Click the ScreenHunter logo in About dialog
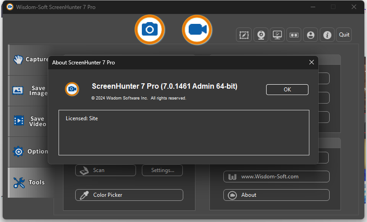The image size is (367, 222). coord(72,89)
